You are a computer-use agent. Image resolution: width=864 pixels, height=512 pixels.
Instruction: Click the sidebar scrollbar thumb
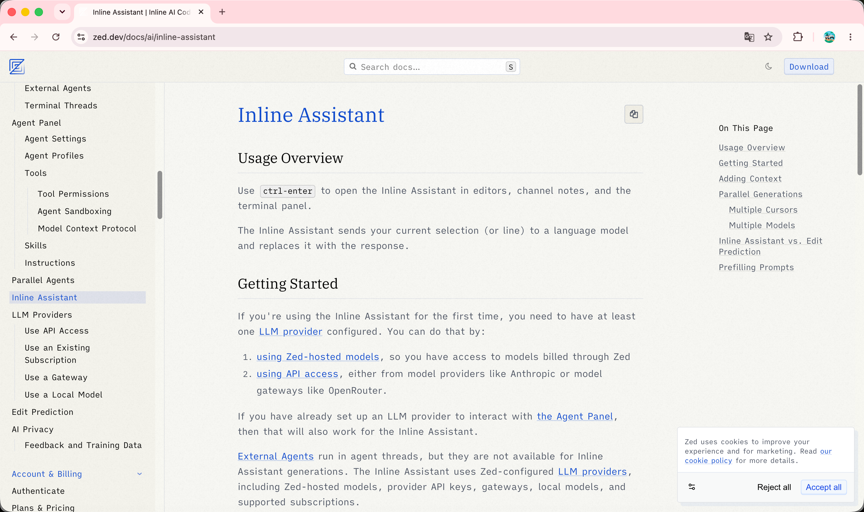click(160, 195)
